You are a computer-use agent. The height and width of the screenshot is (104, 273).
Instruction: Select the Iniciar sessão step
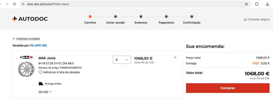point(115,19)
